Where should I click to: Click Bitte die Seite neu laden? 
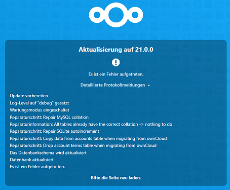(x=116, y=178)
